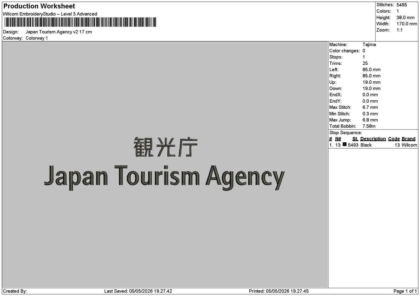Click the Right value 85.0 mm
This screenshot has width=420, height=296.
click(x=371, y=76)
